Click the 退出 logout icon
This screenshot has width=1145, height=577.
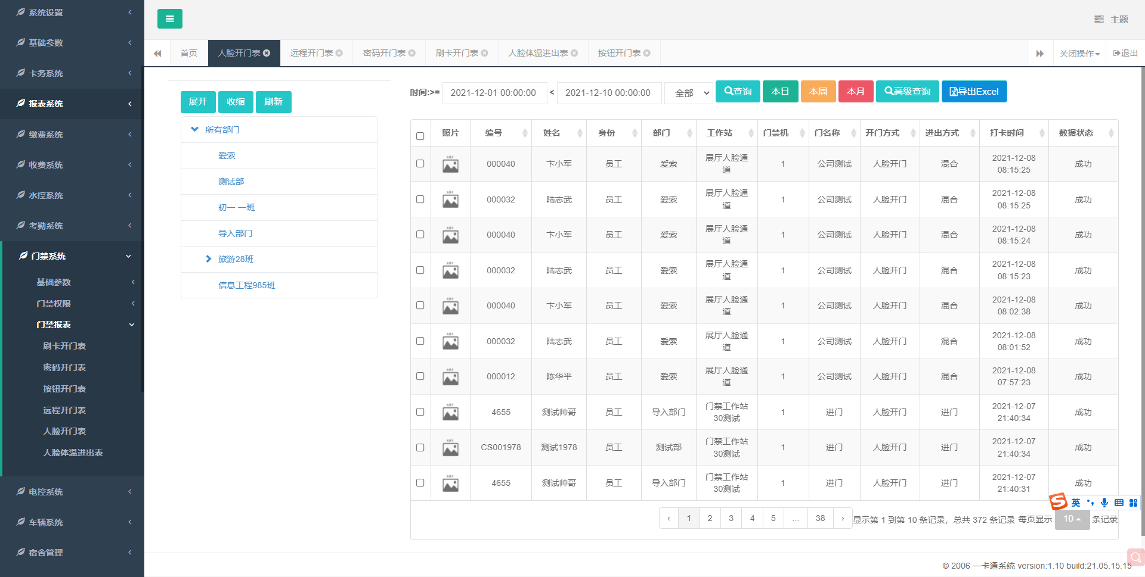pos(1116,53)
